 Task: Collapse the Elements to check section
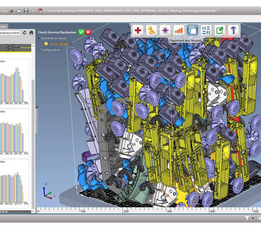(39, 38)
